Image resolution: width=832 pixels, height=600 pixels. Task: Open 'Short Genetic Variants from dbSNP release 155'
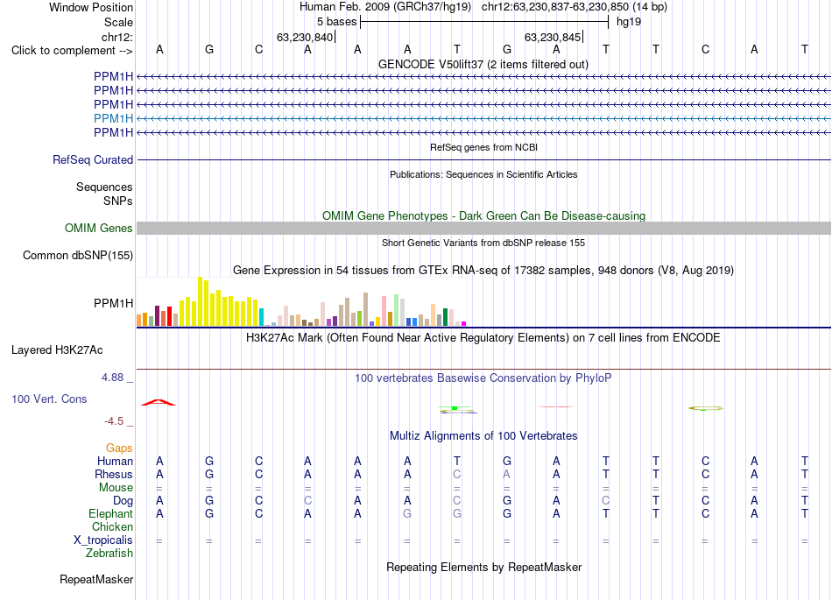pyautogui.click(x=483, y=243)
